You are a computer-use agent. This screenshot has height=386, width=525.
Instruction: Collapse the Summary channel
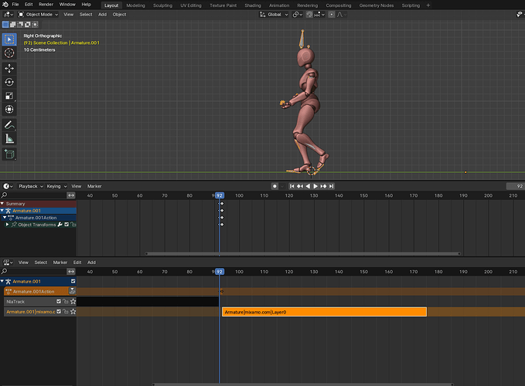[2, 204]
